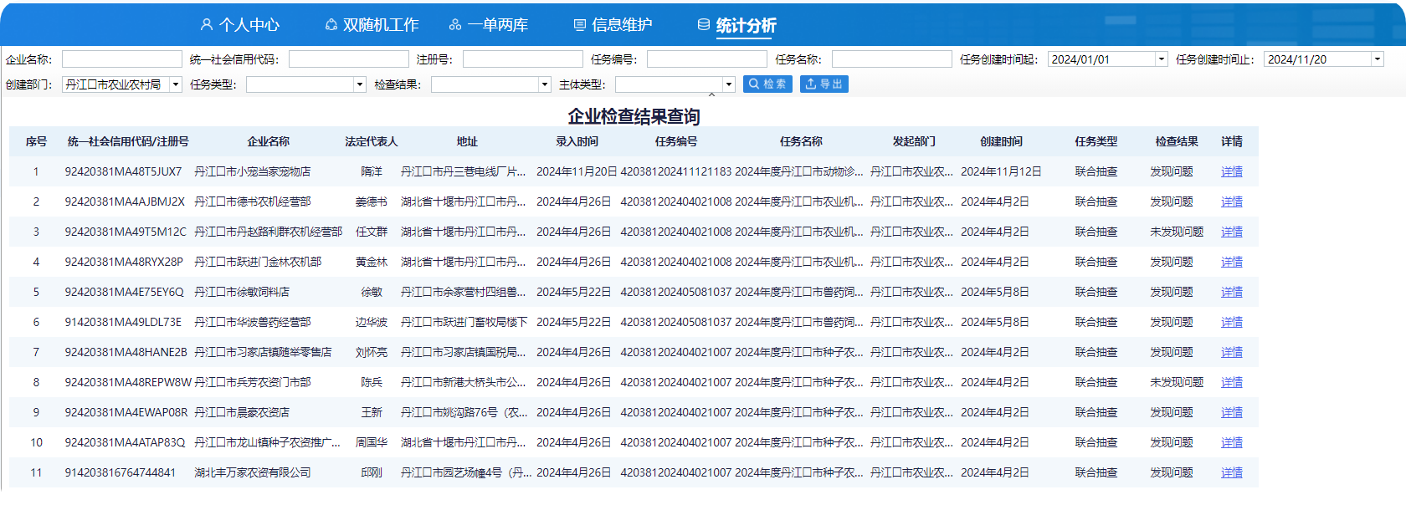Screen dimensions: 1406x505
Task: Open 详情 for 丹江口市德书农机经营部
Action: point(1232,201)
